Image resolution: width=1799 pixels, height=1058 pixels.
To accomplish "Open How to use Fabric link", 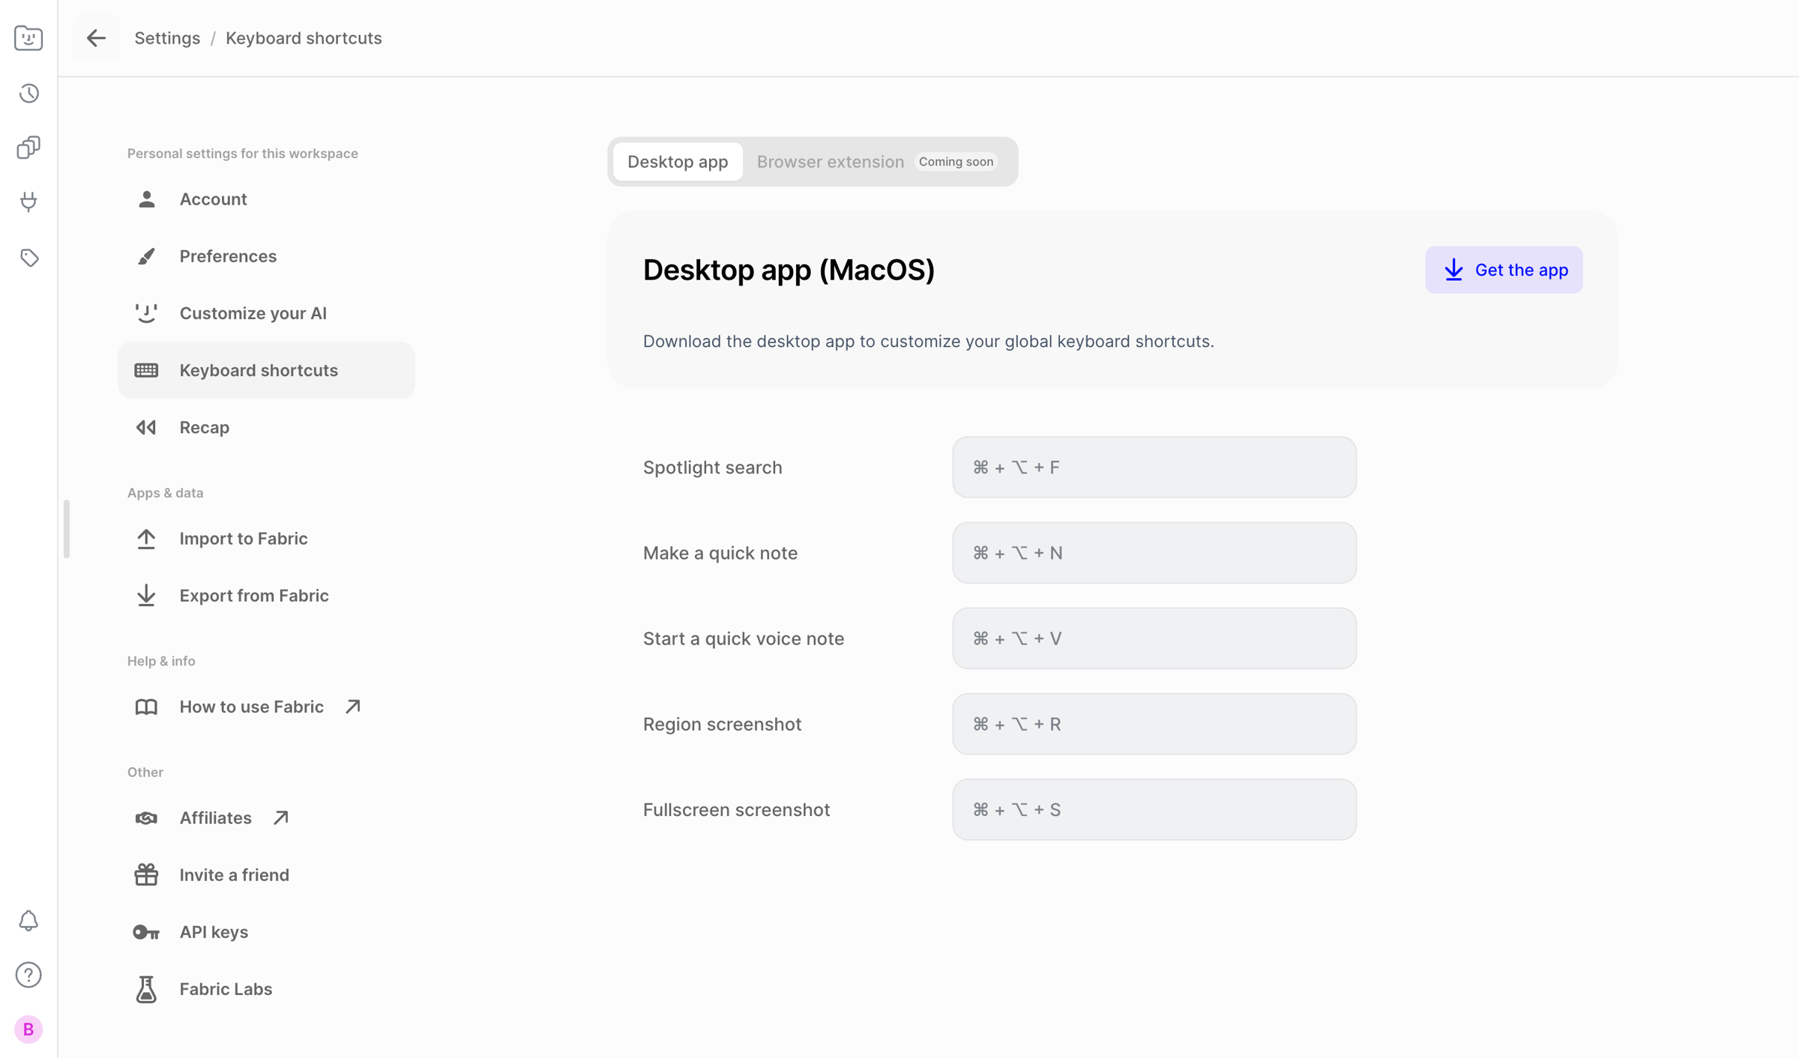I will click(266, 707).
